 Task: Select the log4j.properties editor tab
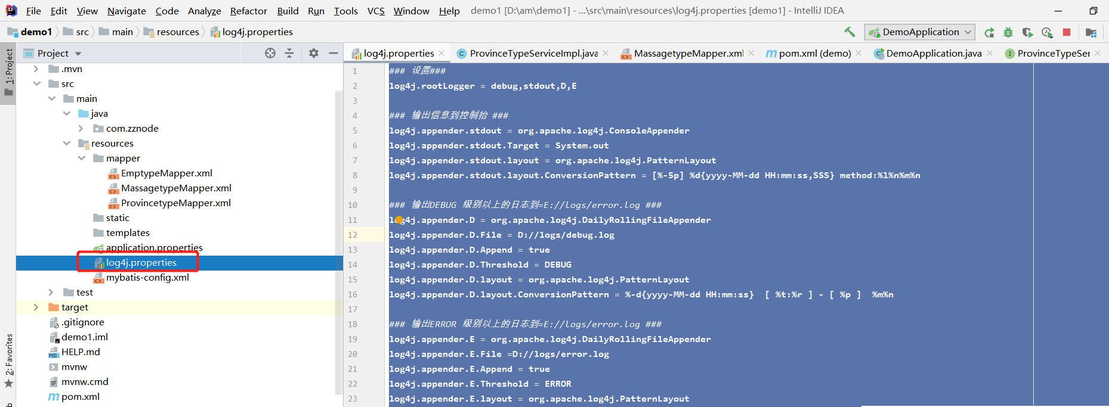[x=399, y=53]
